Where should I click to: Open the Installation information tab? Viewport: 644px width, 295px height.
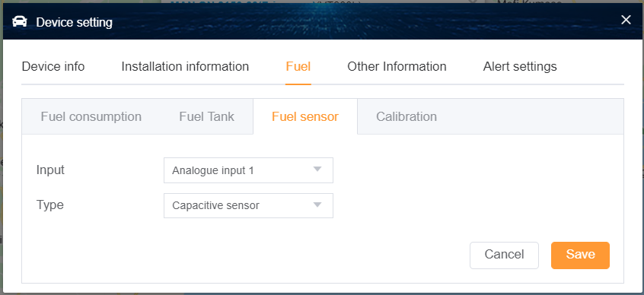[185, 66]
